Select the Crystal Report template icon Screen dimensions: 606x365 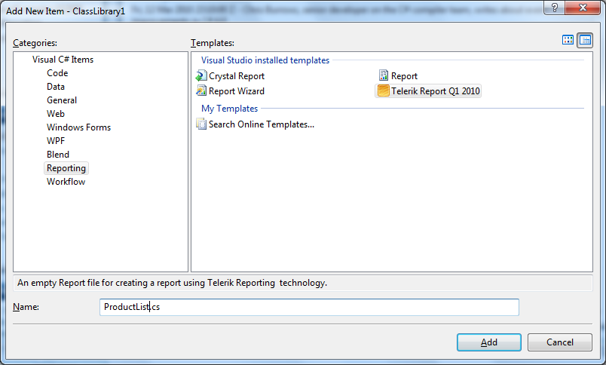[201, 75]
